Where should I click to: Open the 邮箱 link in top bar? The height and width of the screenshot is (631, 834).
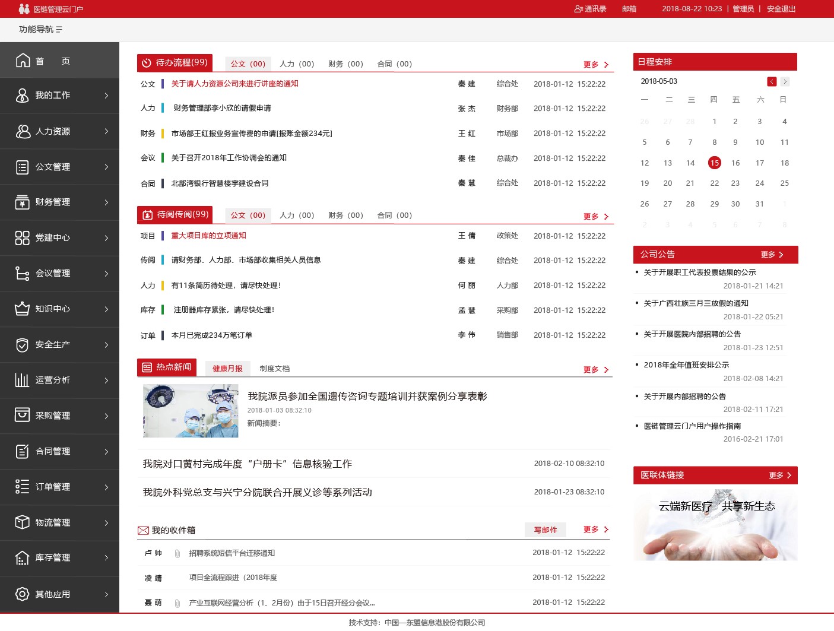629,9
